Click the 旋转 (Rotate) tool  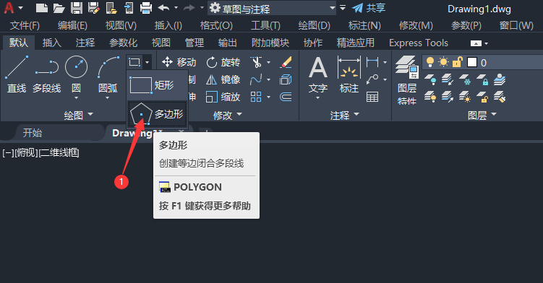tap(223, 62)
